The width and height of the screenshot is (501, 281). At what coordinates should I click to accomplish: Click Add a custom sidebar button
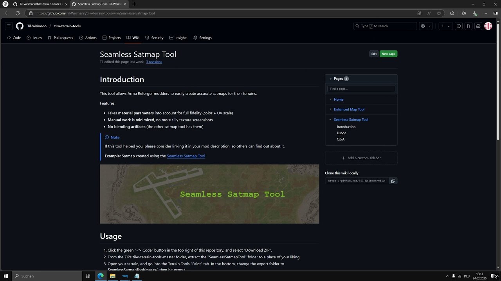[361, 158]
